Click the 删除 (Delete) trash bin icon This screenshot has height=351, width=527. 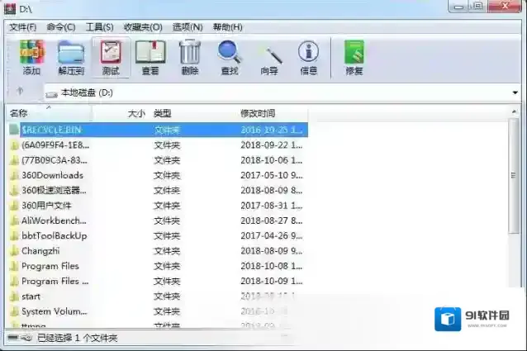[x=190, y=57]
